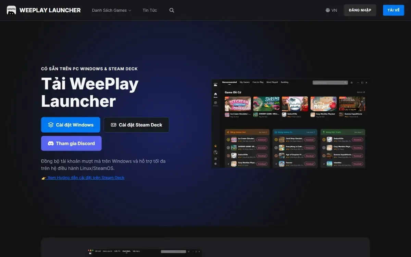Change language via the VN globe selector
Viewport: 411px width, 257px height.
(x=331, y=10)
